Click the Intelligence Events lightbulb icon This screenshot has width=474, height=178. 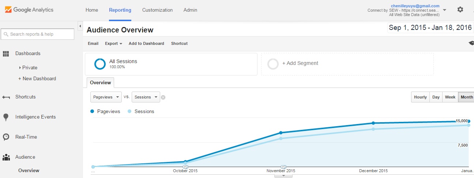6,117
